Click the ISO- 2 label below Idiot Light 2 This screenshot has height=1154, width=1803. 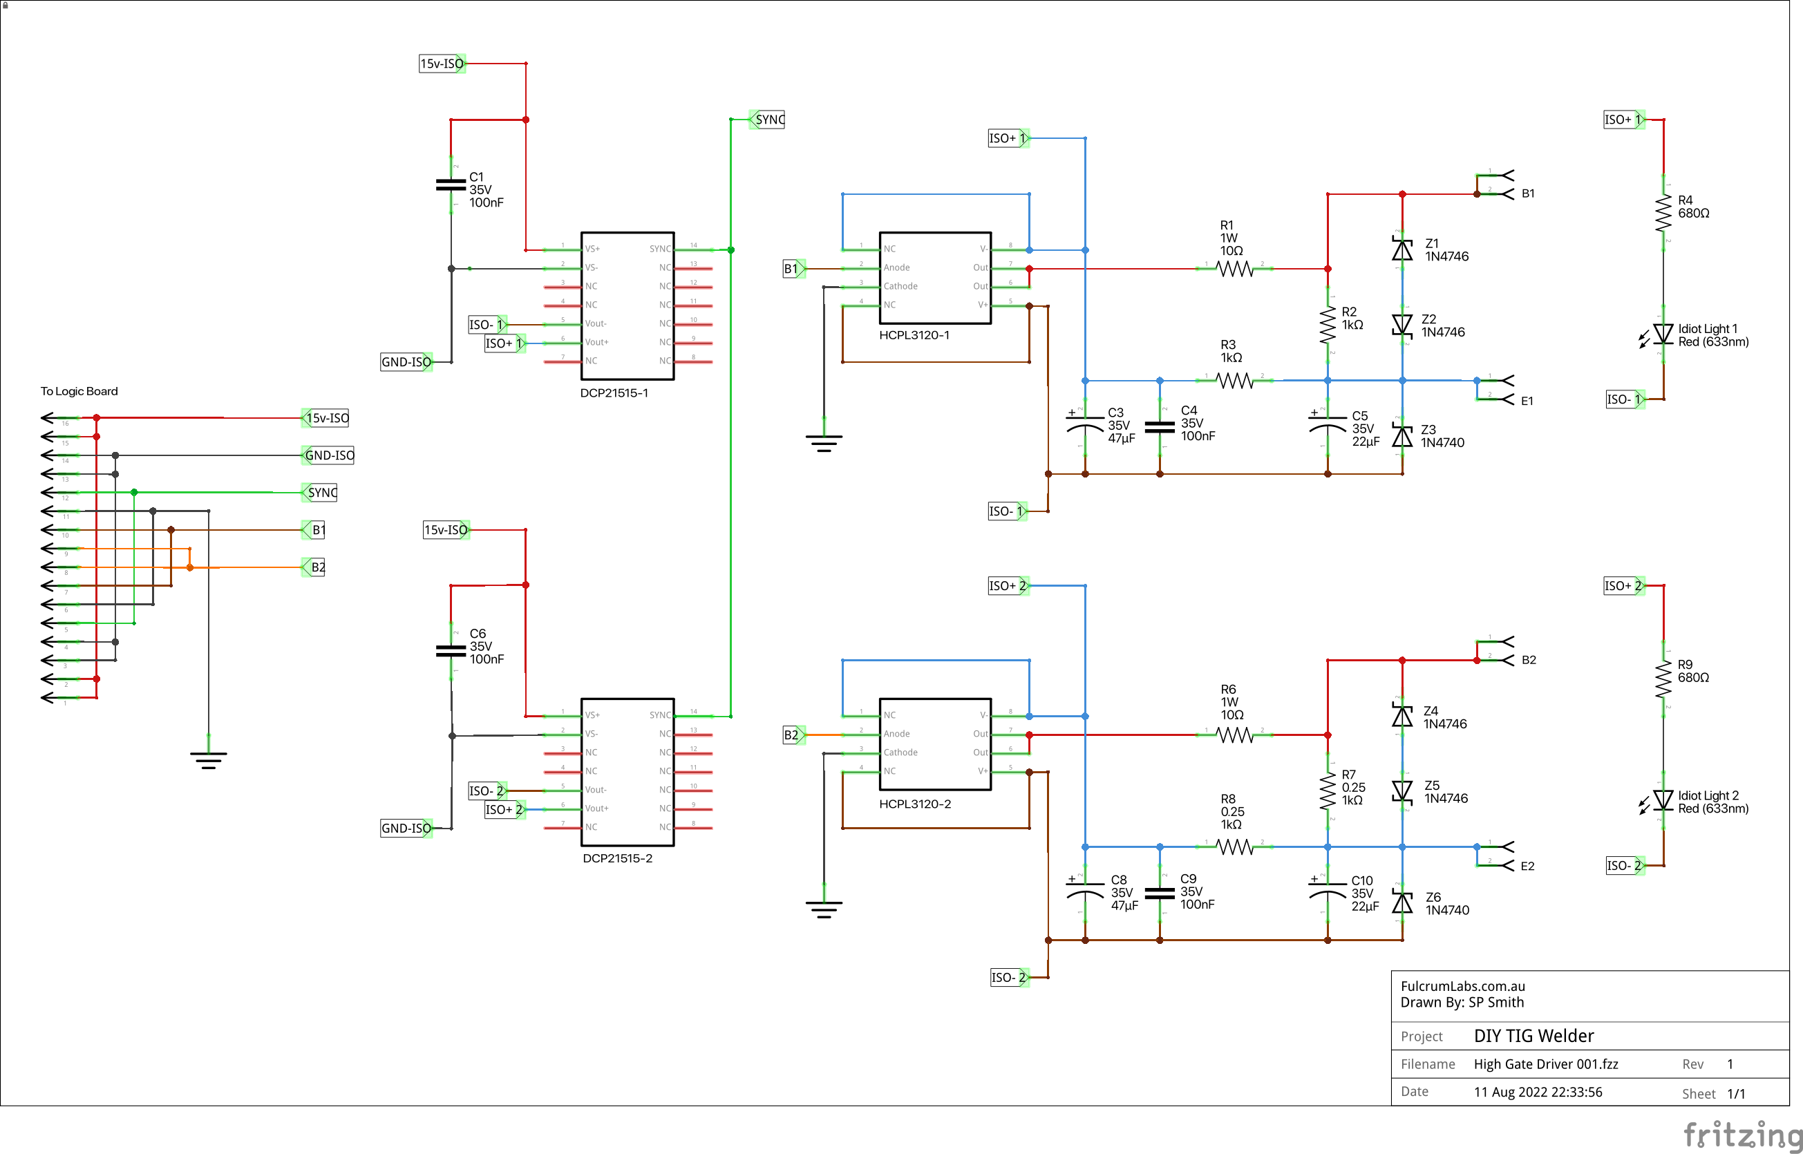(x=1625, y=865)
